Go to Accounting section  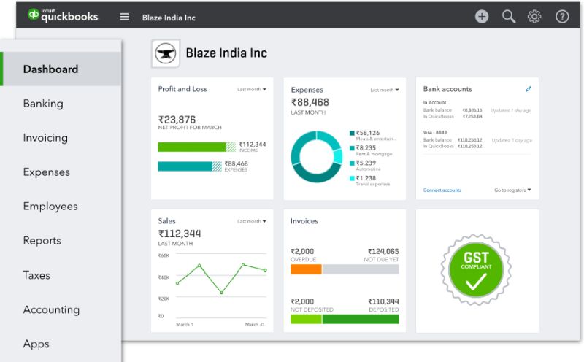pyautogui.click(x=51, y=309)
